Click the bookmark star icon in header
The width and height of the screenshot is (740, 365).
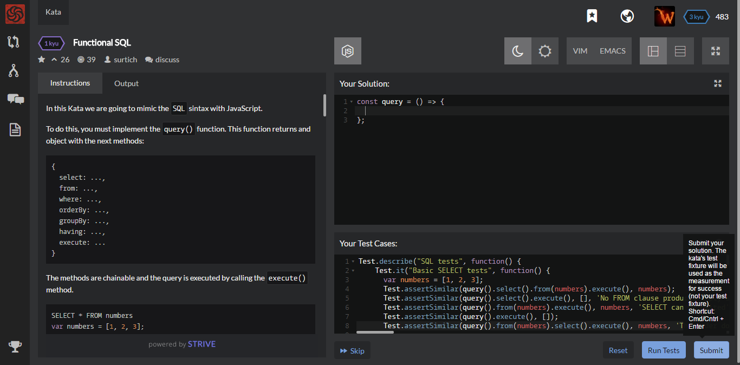pos(592,16)
